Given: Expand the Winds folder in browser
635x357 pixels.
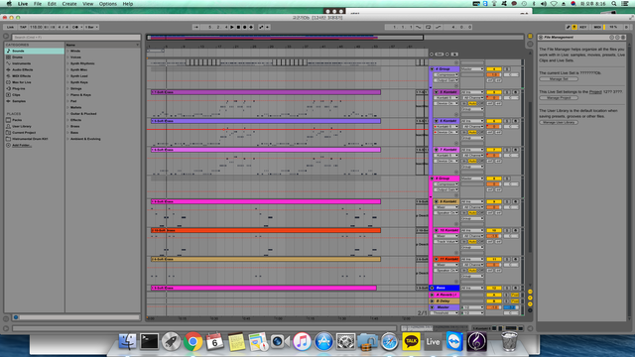Looking at the screenshot, I should 68,51.
